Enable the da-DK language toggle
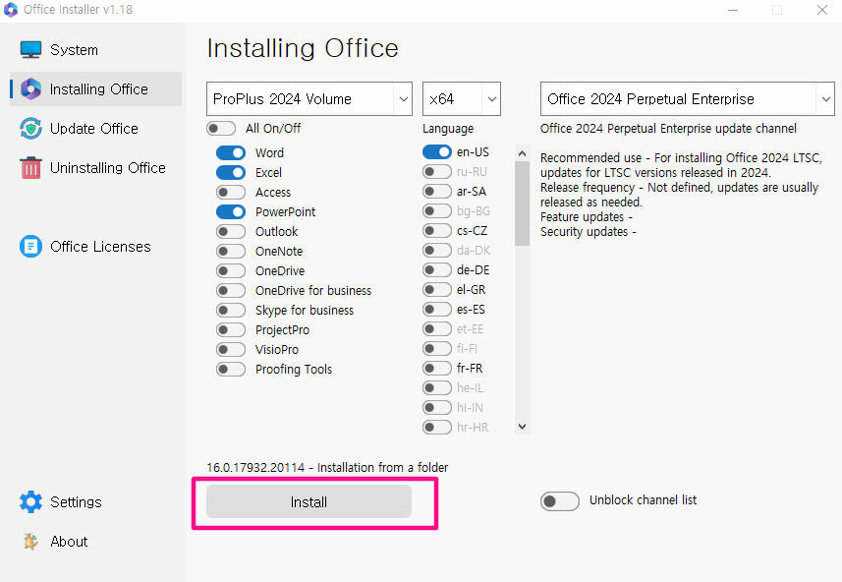Screen dimensions: 842x582 [x=437, y=251]
